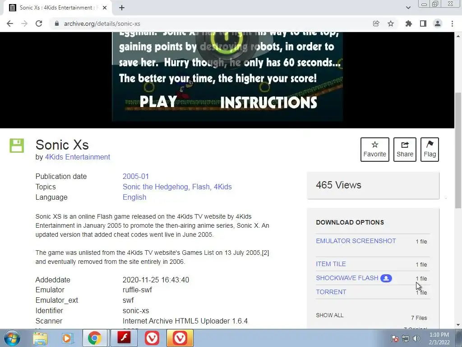The width and height of the screenshot is (462, 347).
Task: Open the Sonic the Hedgehog topic link
Action: 156,187
